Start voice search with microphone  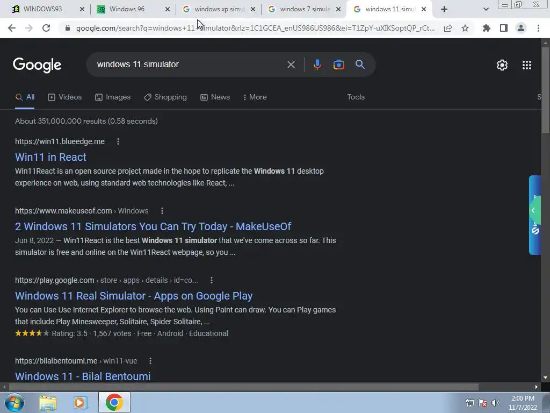[x=317, y=65]
